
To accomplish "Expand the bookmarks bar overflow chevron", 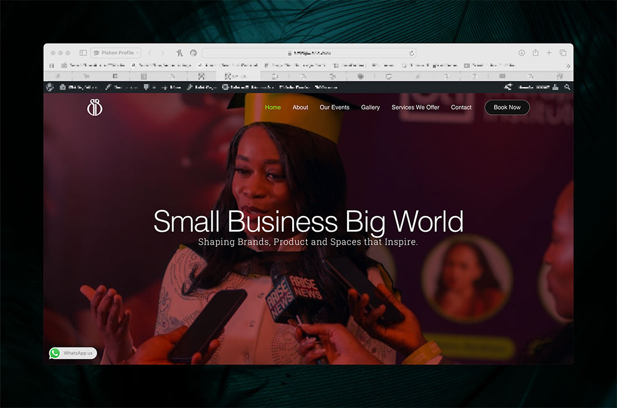I will 568,65.
